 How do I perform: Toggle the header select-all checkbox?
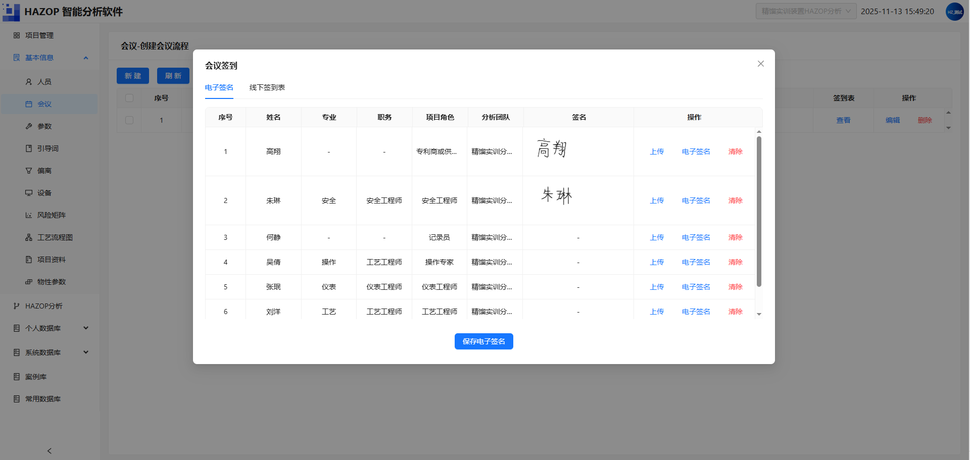pyautogui.click(x=129, y=98)
